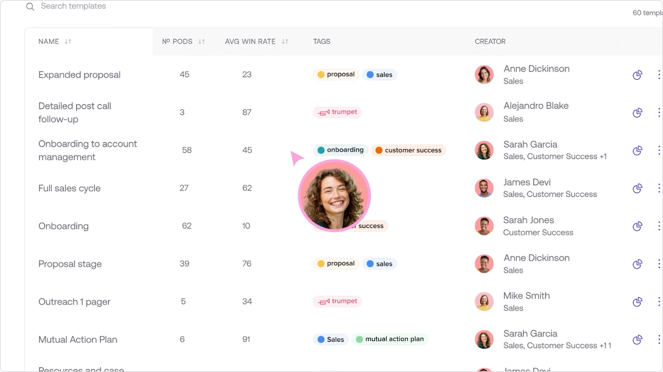Click Anne Dickinson avatar in Proposal stage row

point(484,264)
